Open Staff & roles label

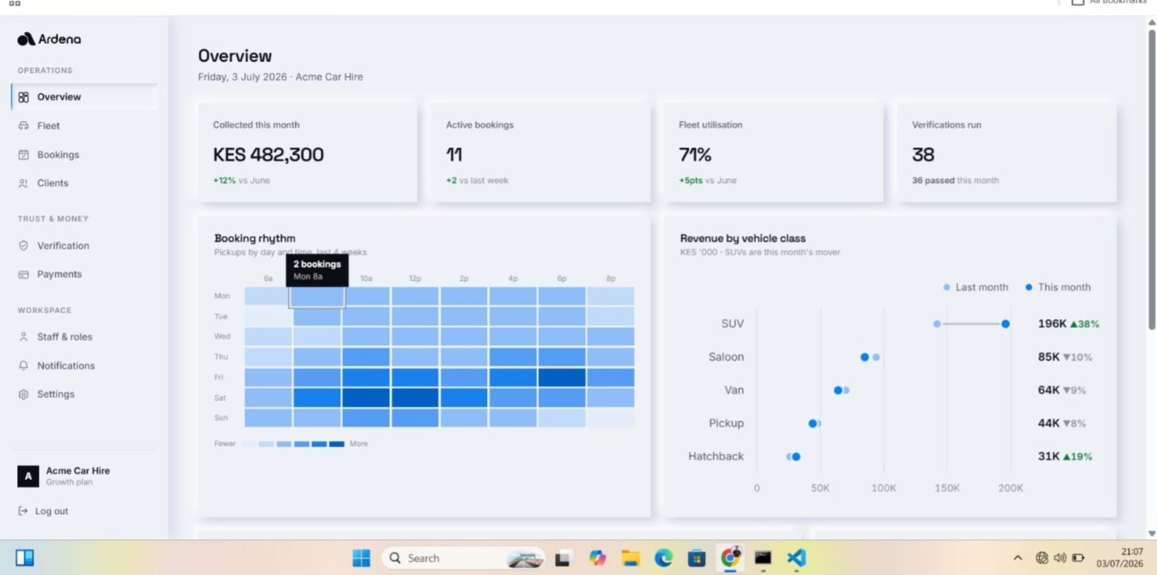point(65,337)
